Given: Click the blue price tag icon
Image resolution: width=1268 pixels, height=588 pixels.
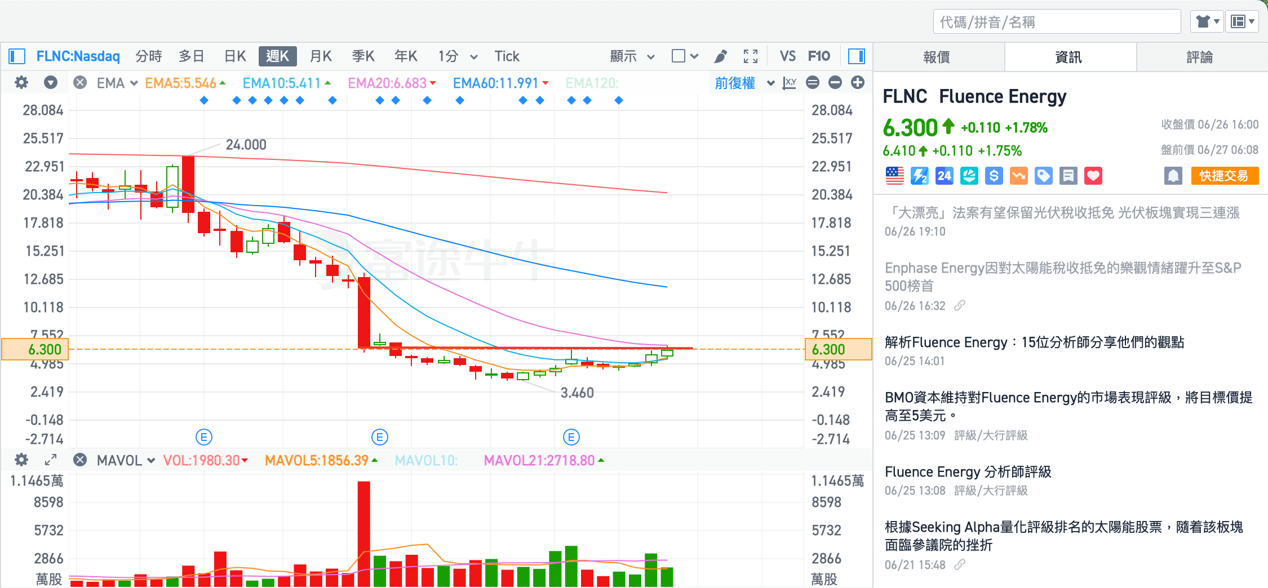Looking at the screenshot, I should [1044, 176].
